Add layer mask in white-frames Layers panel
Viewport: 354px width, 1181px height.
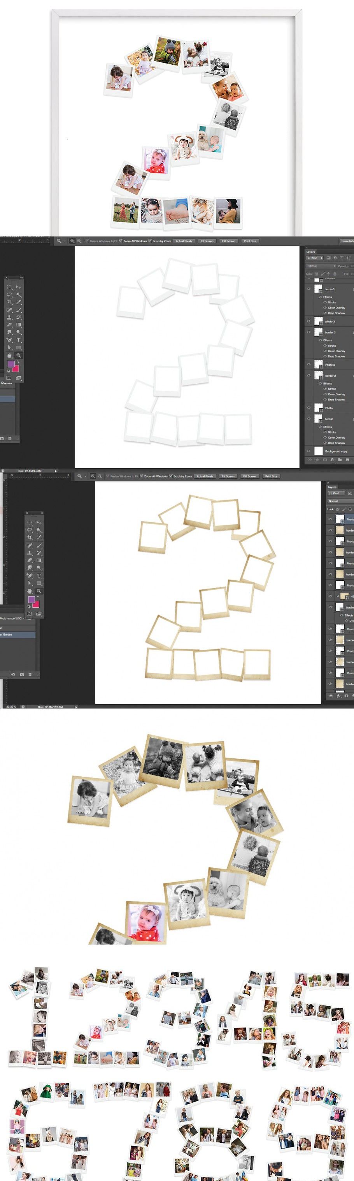[x=325, y=460]
